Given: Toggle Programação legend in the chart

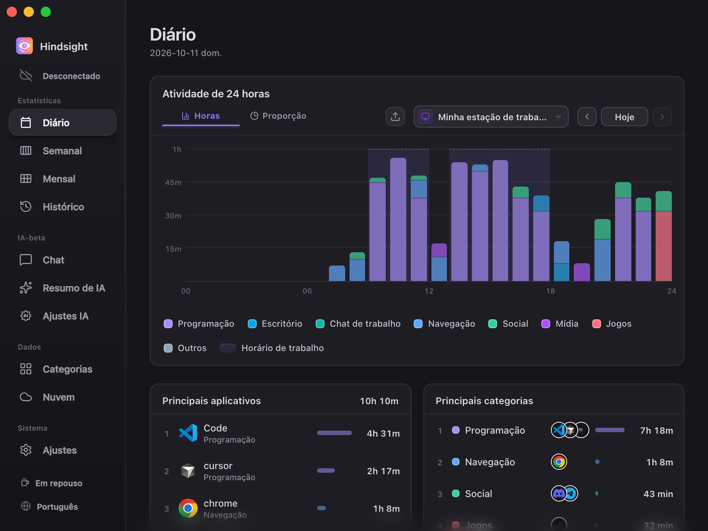Looking at the screenshot, I should [199, 324].
